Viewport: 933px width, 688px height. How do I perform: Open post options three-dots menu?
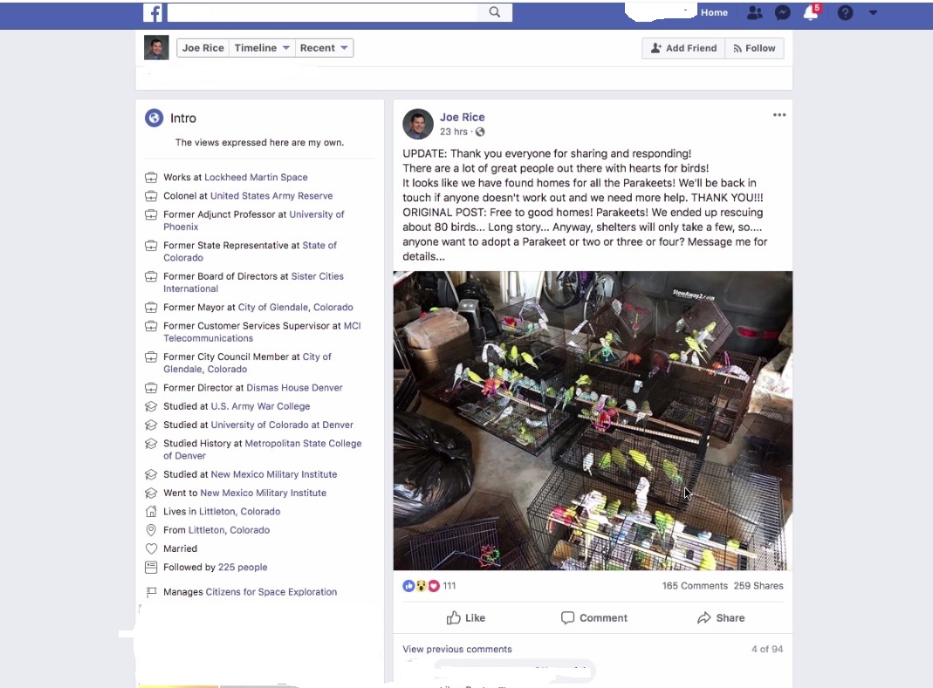pyautogui.click(x=779, y=115)
